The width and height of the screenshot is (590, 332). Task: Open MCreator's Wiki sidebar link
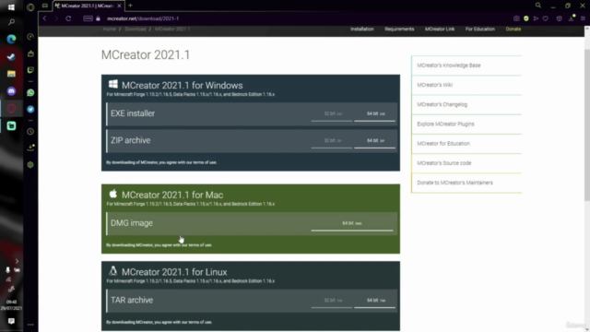[434, 85]
